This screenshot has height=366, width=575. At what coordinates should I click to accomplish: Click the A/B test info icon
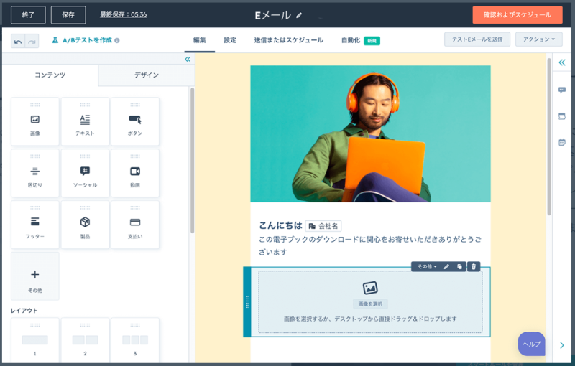click(x=117, y=41)
